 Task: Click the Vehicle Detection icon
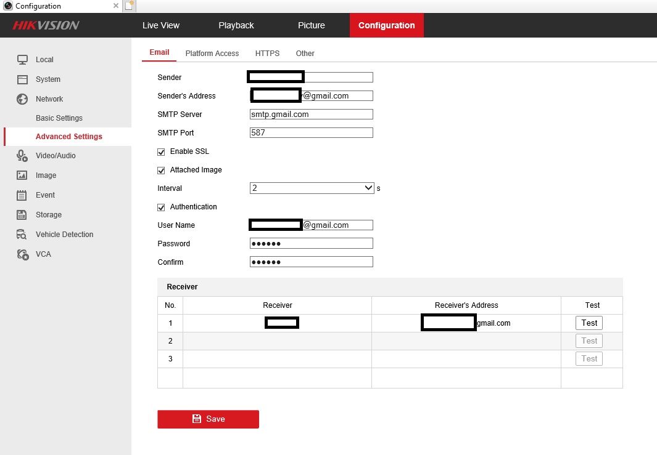(x=23, y=235)
